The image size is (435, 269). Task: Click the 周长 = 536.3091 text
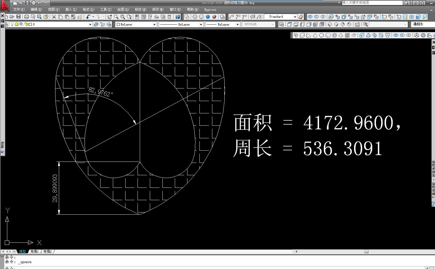[308, 148]
